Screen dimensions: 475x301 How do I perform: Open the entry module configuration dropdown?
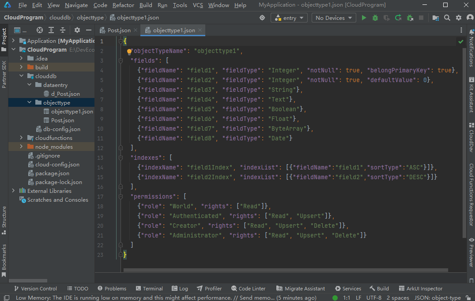pos(289,18)
